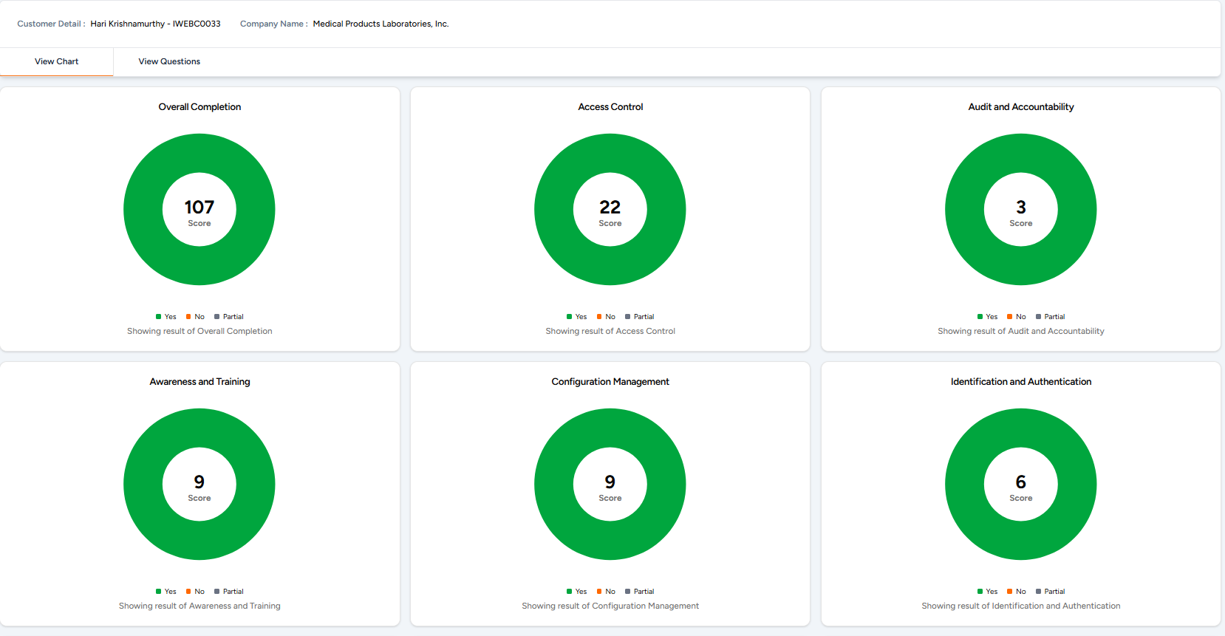The width and height of the screenshot is (1225, 636).
Task: Toggle Yes legend in Audit and Accountability chart
Action: coord(988,317)
